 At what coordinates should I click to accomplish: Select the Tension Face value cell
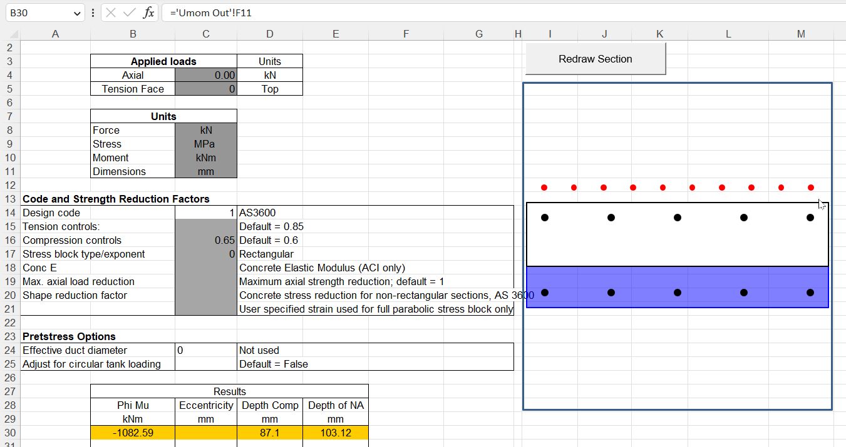[x=206, y=89]
